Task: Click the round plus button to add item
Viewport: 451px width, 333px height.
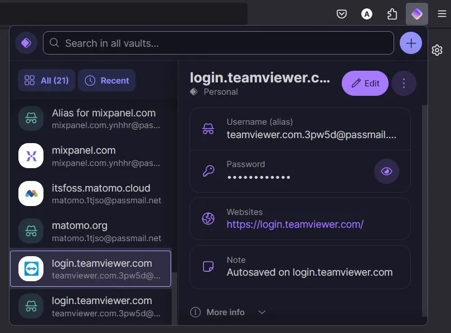Action: tap(411, 43)
